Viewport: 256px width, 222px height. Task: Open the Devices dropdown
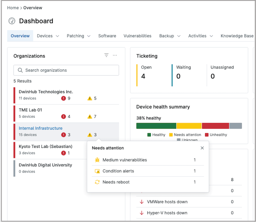pyautogui.click(x=48, y=36)
